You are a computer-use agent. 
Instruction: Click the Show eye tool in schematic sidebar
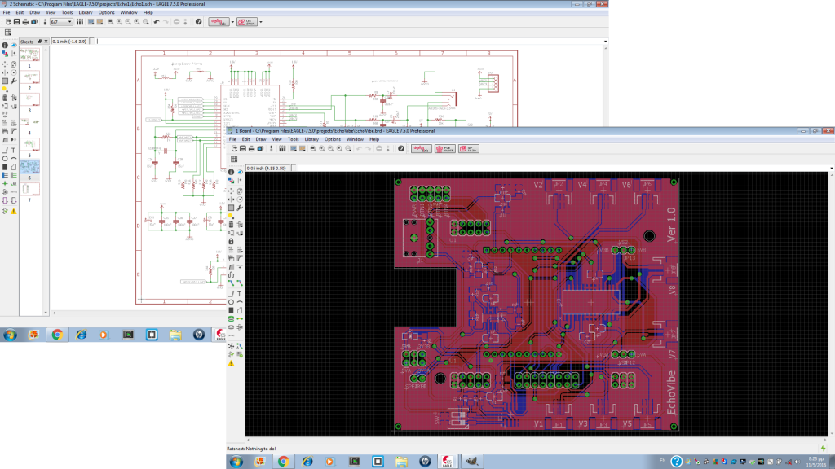[x=14, y=46]
